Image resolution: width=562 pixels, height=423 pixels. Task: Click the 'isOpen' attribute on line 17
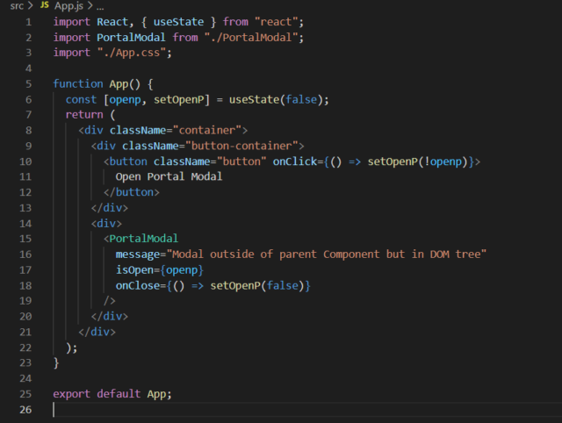tap(134, 269)
